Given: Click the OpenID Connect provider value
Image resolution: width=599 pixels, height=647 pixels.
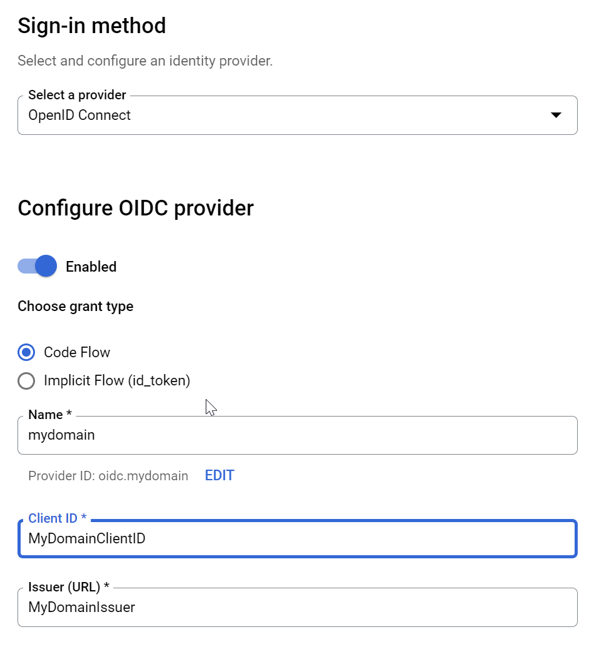Looking at the screenshot, I should [x=79, y=115].
